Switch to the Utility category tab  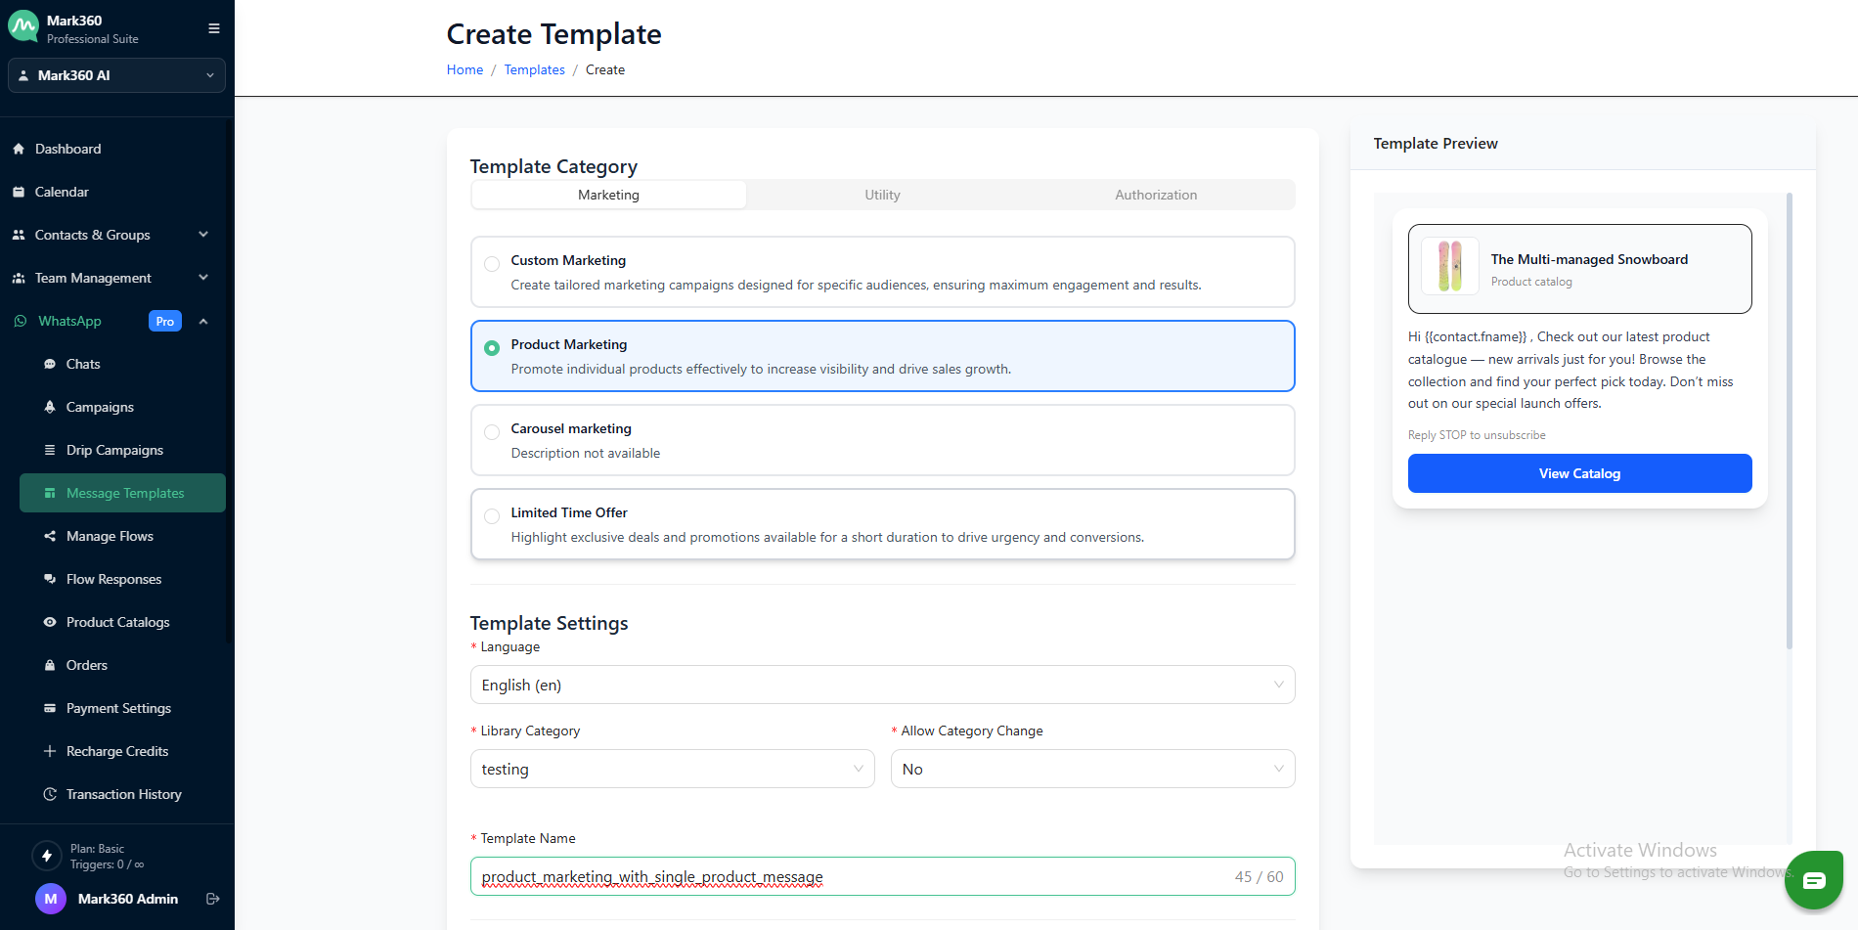tap(882, 195)
